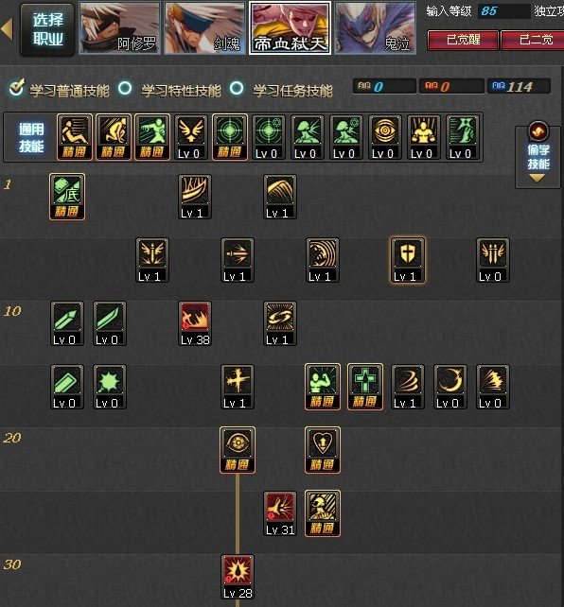Select the 学习任务技能 radio option
The width and height of the screenshot is (564, 607).
(237, 88)
